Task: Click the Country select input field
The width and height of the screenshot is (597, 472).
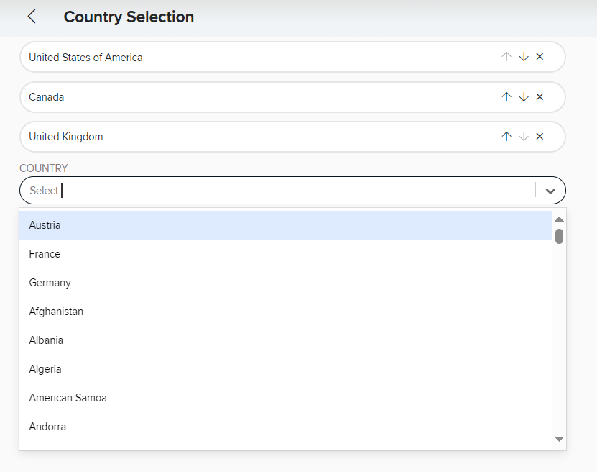Action: tap(277, 190)
